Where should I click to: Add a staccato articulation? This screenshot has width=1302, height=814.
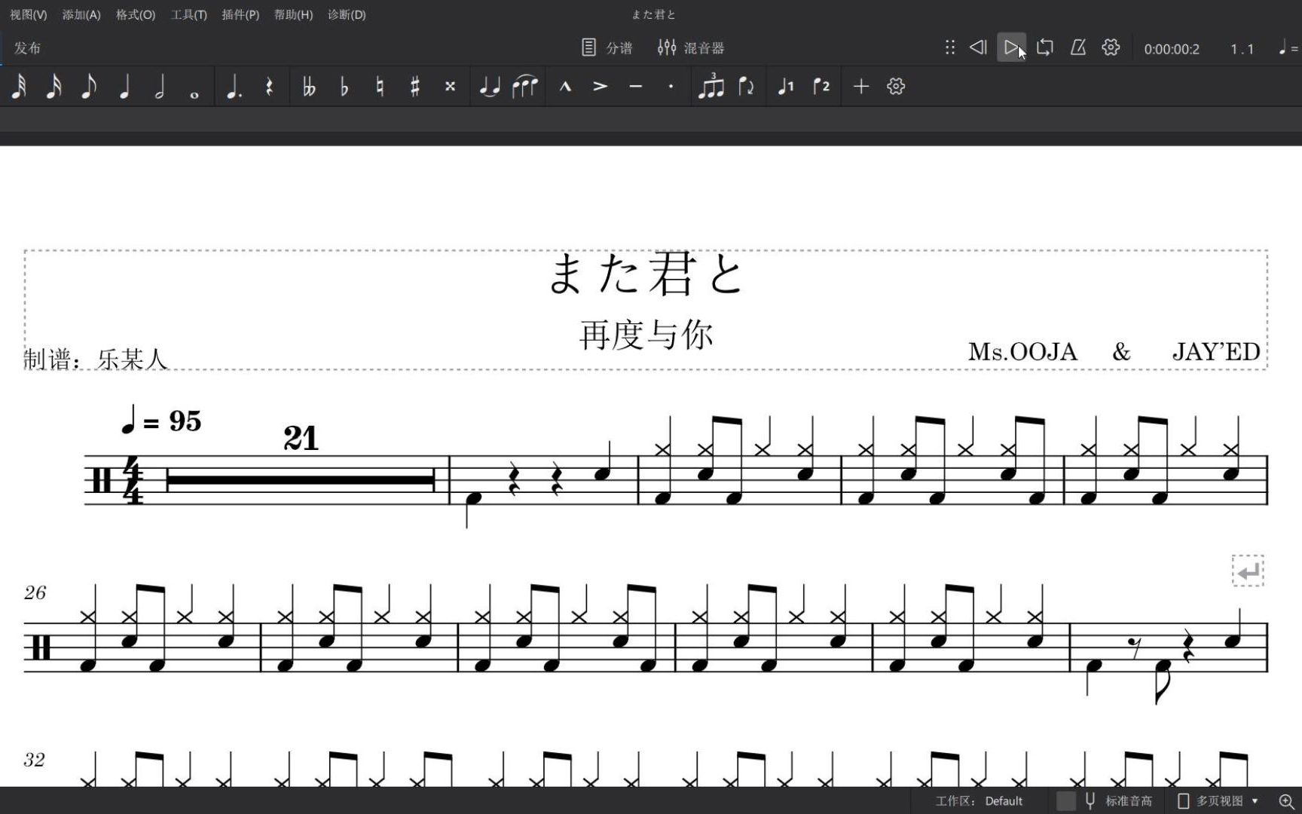(671, 87)
